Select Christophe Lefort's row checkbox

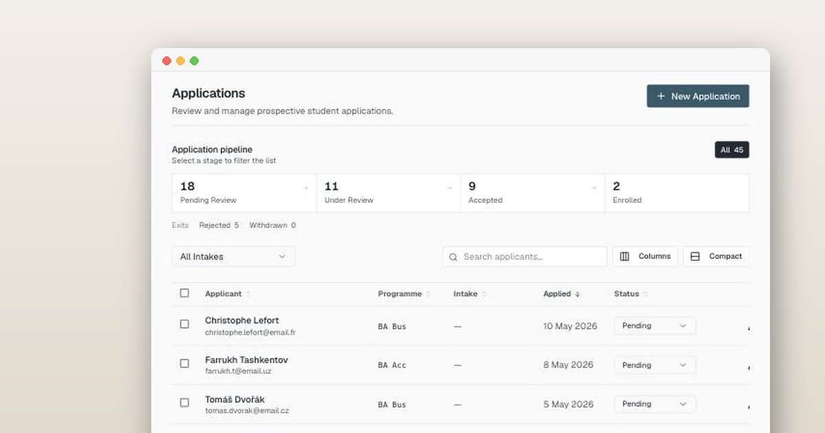coord(184,324)
